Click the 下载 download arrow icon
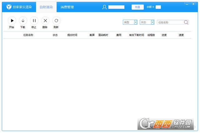This screenshot has height=133, width=200. [23, 21]
